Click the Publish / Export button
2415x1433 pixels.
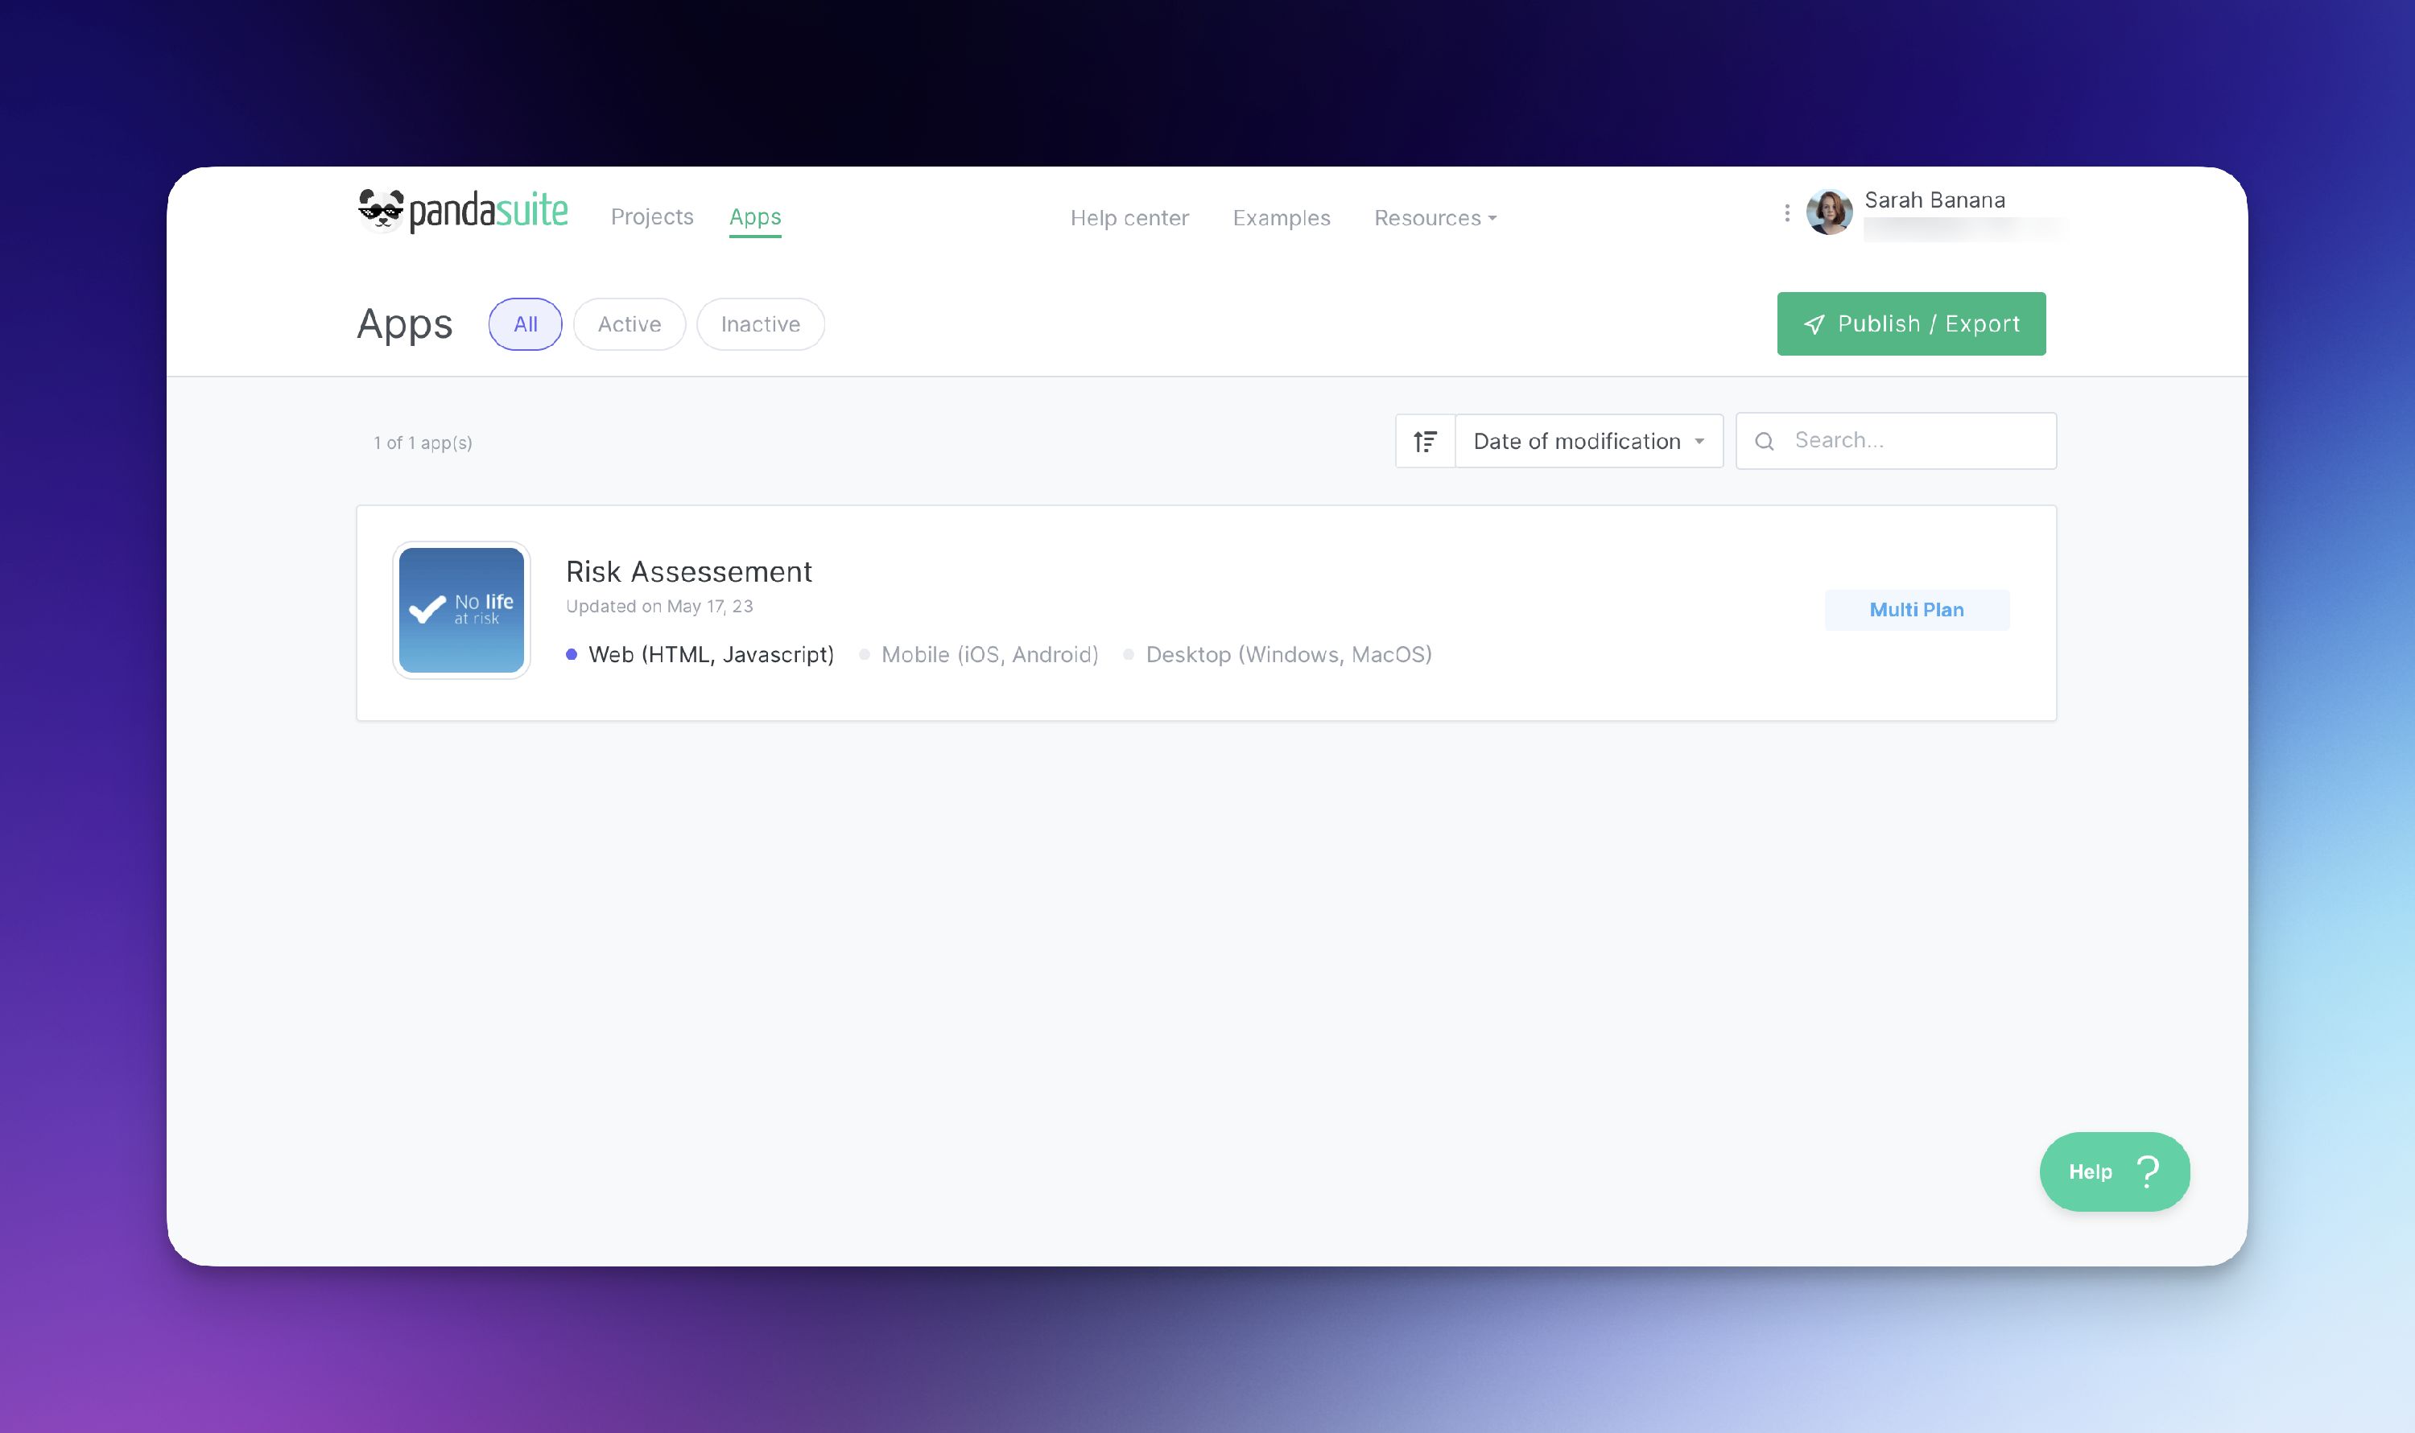1911,323
